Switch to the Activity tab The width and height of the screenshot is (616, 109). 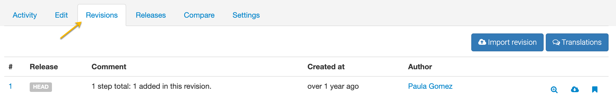25,15
